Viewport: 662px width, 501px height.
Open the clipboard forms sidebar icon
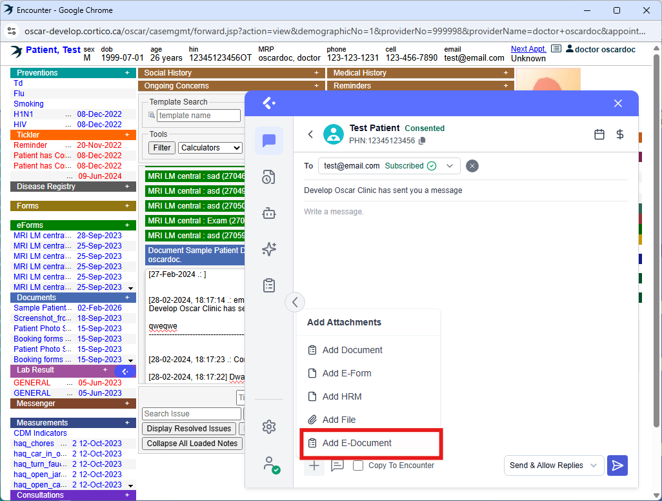(x=269, y=285)
